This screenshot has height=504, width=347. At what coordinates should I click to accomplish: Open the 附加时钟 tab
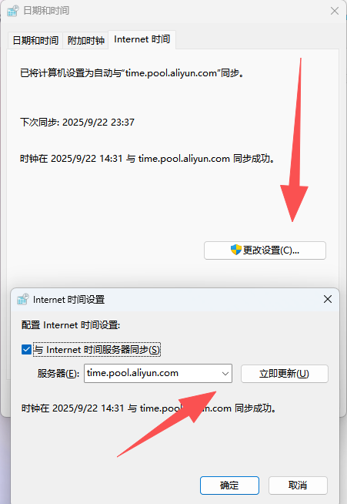point(86,41)
